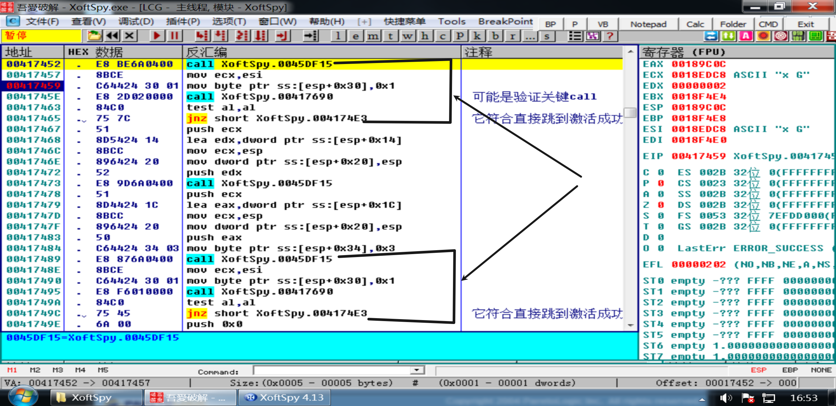Select the NONE stack mode button
The image size is (836, 406).
tap(821, 370)
